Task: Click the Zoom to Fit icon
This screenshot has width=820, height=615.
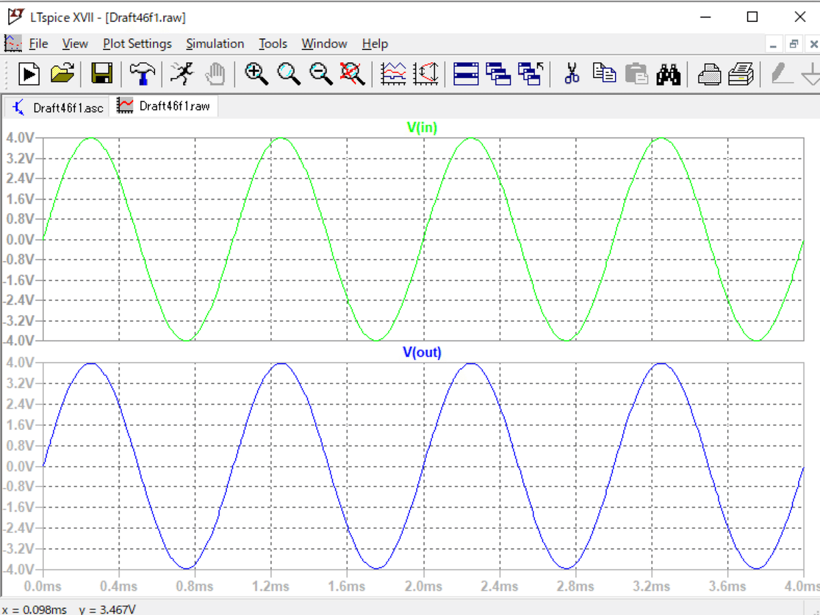Action: pyautogui.click(x=353, y=73)
